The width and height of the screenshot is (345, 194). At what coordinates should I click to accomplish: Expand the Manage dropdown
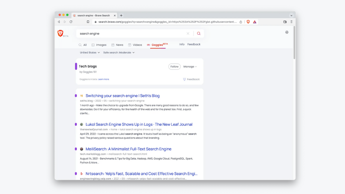(x=190, y=66)
